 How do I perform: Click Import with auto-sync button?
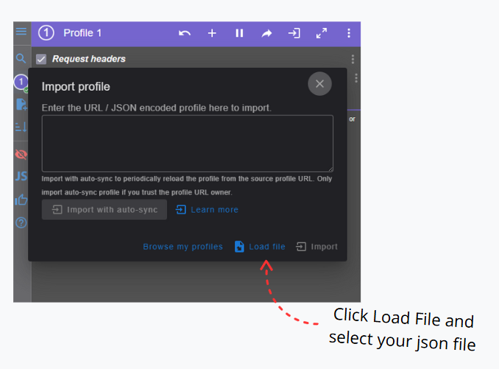[x=105, y=209]
